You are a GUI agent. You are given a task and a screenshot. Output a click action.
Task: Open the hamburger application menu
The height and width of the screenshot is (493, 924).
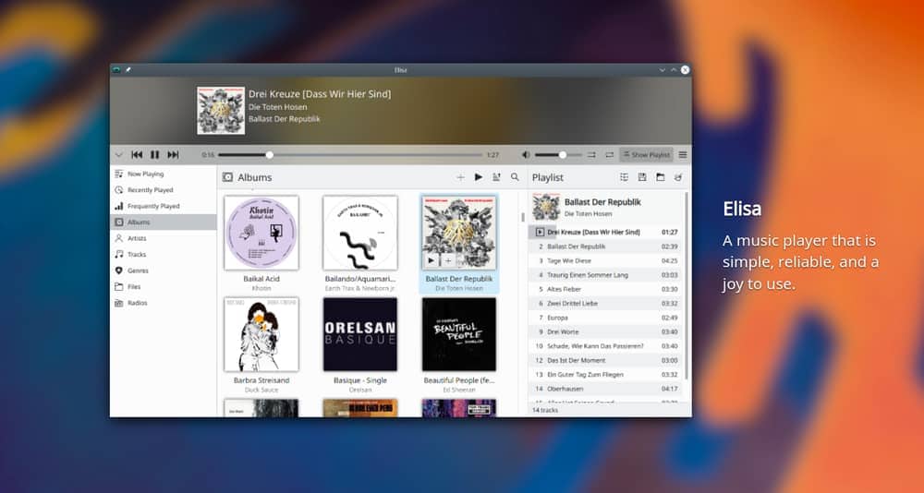point(683,155)
